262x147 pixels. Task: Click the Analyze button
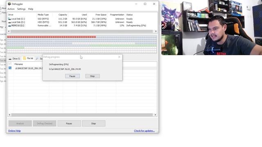(20, 123)
